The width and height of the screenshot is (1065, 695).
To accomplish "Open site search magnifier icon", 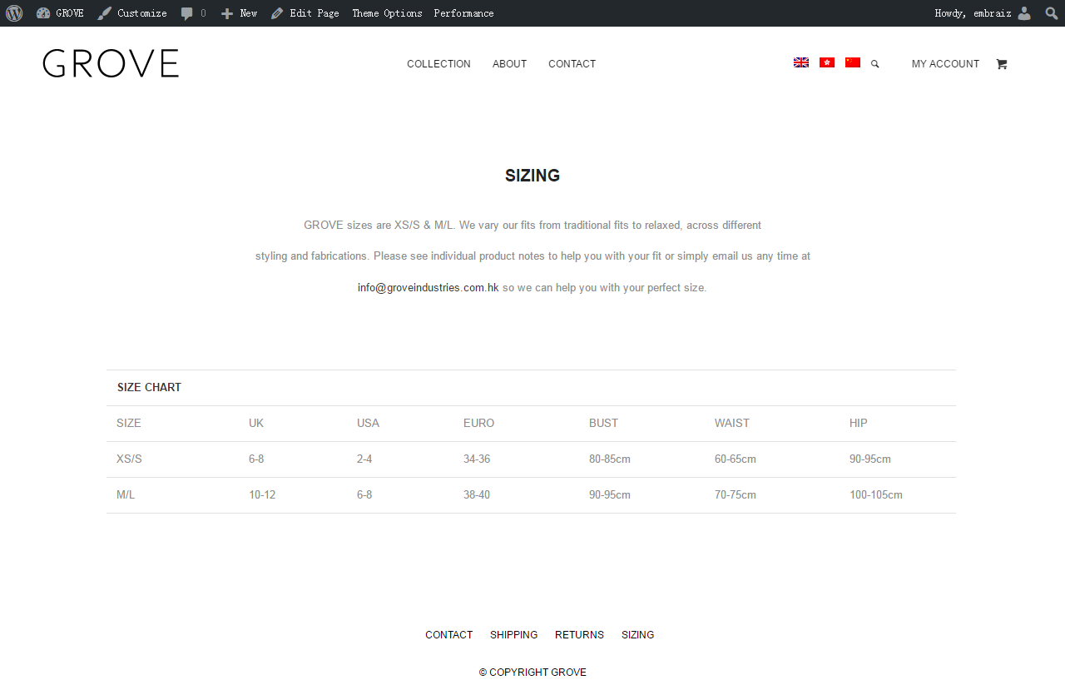I will click(875, 64).
